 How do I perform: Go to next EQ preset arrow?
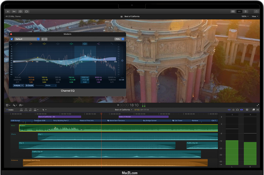(x=46, y=39)
